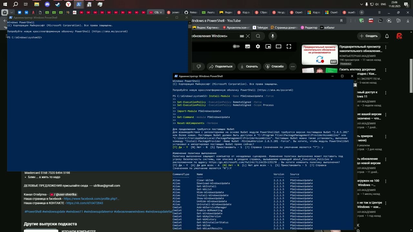
Task: Open the YouTube on-screen keyboard icon
Action: point(242,36)
